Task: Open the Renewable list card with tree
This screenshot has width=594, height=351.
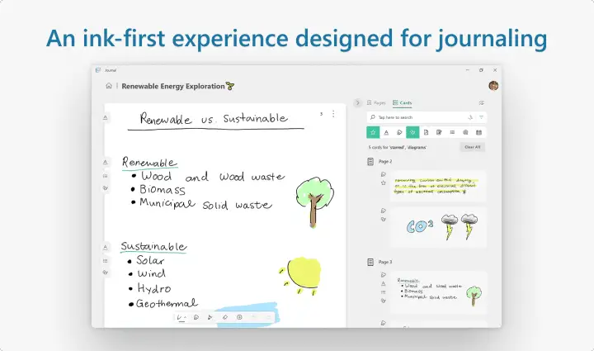Action: 438,292
